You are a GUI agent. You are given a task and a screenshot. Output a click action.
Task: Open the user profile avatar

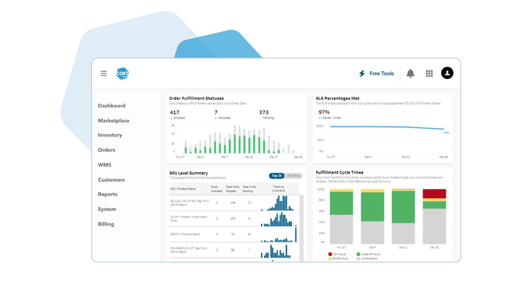click(x=447, y=73)
